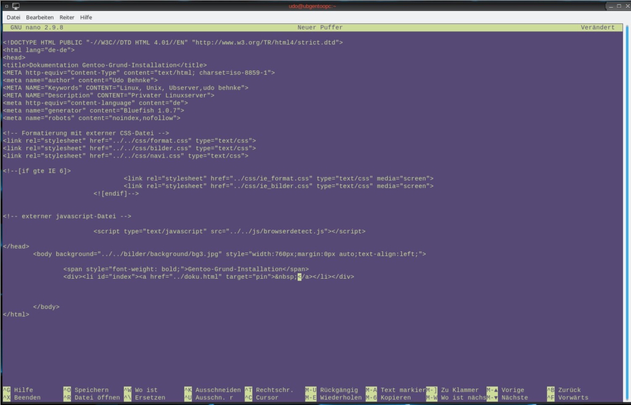Image resolution: width=631 pixels, height=405 pixels.
Task: Click the META Description Privater Linuxserver line
Action: coord(108,96)
